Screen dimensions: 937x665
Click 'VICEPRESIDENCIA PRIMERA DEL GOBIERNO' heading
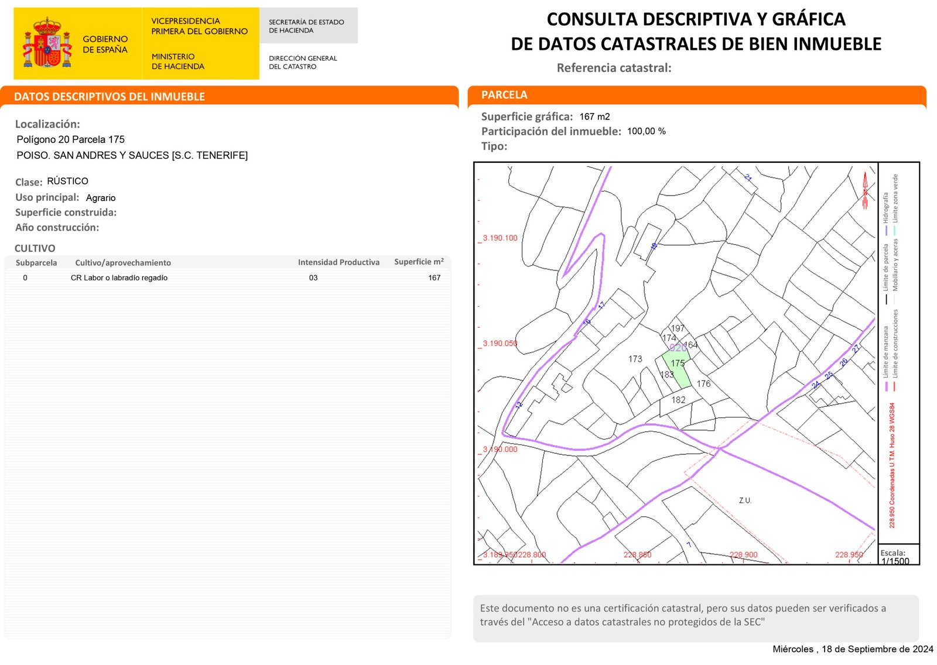click(x=199, y=26)
